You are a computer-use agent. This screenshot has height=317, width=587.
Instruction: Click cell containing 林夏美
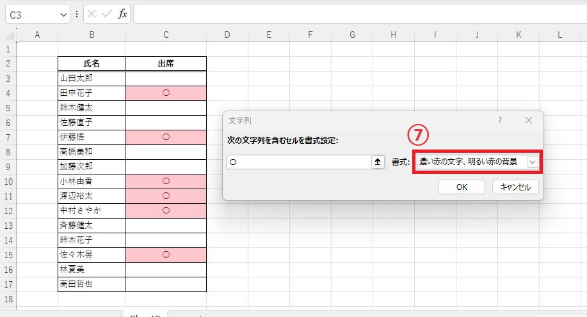click(92, 270)
